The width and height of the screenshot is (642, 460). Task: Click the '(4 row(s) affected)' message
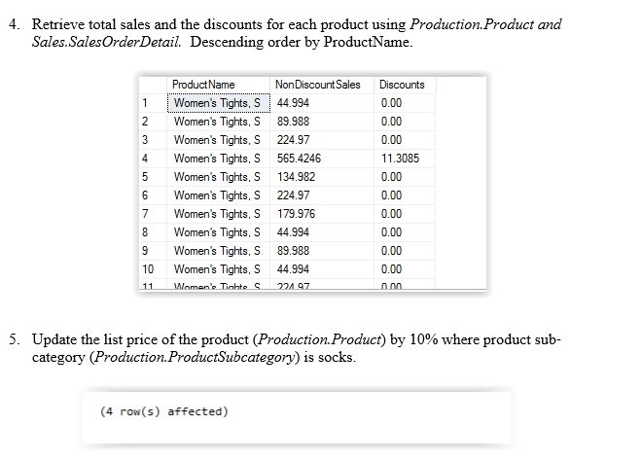tap(163, 411)
